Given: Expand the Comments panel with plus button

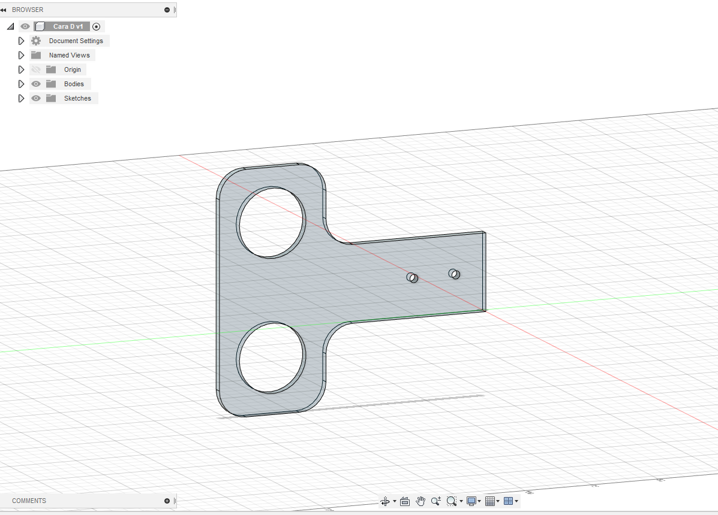Looking at the screenshot, I should tap(167, 501).
